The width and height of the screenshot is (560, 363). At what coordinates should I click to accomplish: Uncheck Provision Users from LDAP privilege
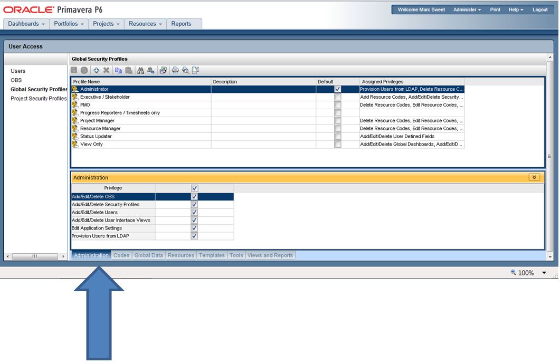[x=194, y=236]
